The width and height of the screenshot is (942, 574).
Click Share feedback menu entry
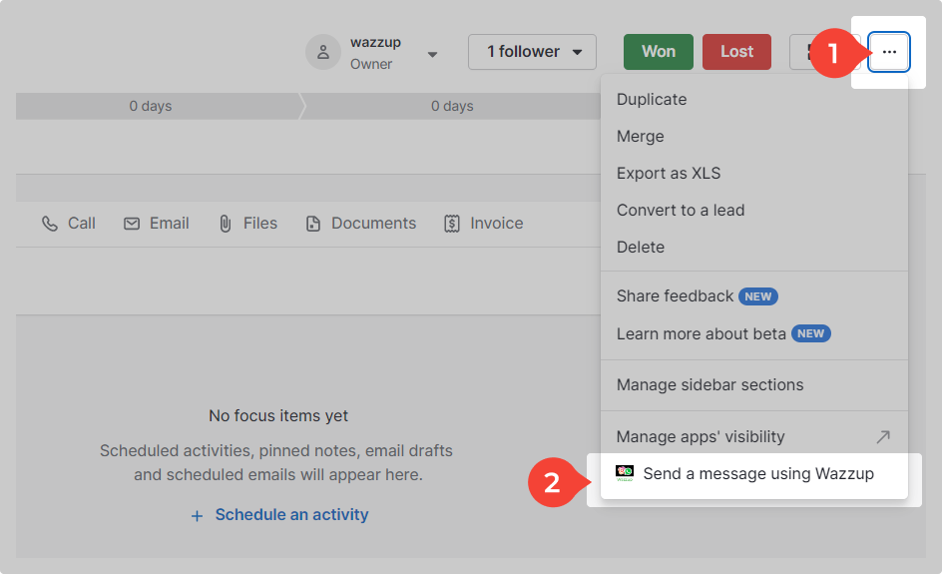pos(675,295)
